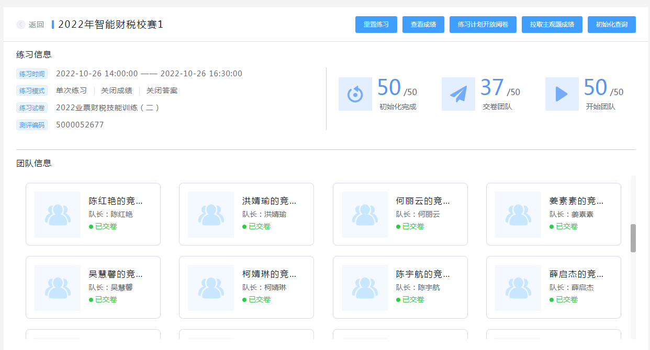Click the 练习时间 tag label
Screen dimensions: 650x350
(x=32, y=74)
